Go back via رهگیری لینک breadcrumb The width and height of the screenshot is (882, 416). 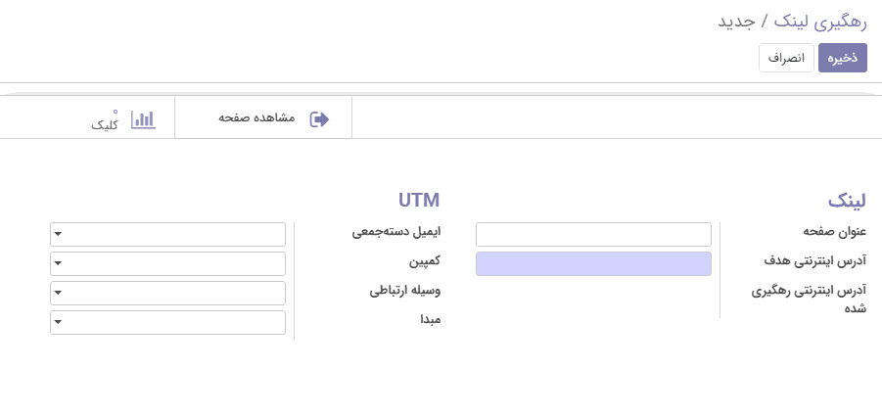pyautogui.click(x=820, y=23)
